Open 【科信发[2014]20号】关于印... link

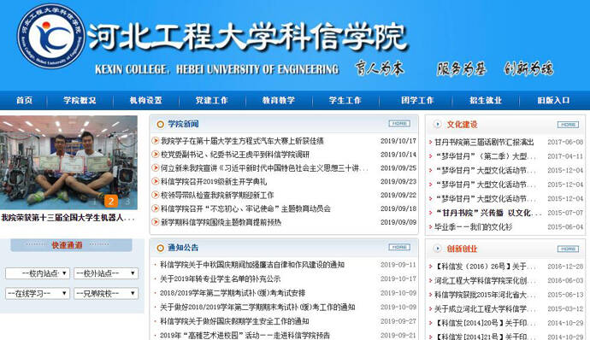[486, 323]
